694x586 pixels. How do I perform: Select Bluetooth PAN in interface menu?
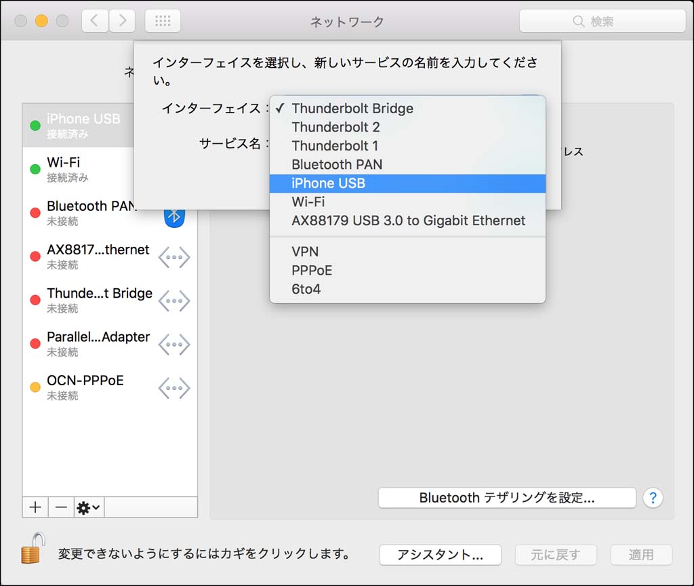[407, 164]
